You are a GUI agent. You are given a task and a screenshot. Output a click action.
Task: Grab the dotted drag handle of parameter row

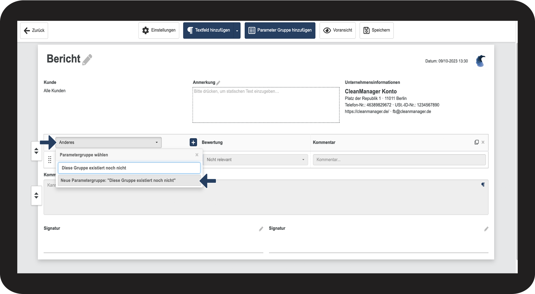[50, 160]
